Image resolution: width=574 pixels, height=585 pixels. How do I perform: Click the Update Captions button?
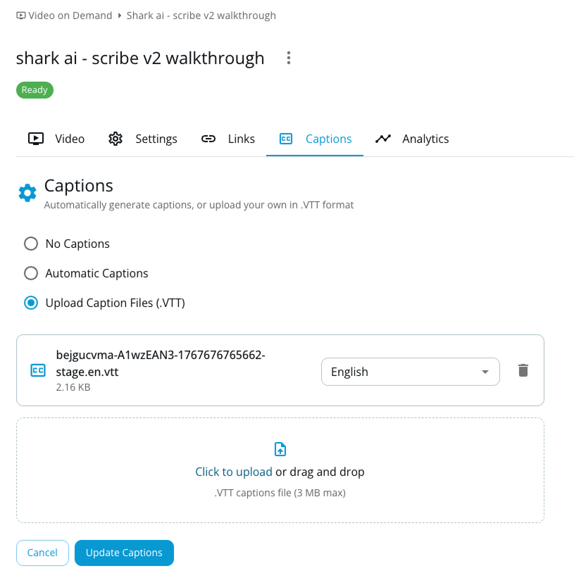(124, 553)
